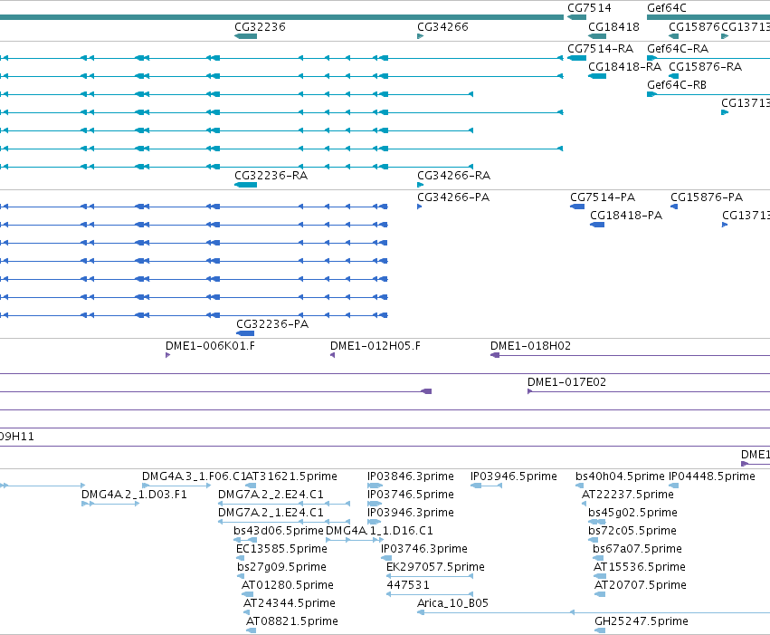This screenshot has height=635, width=770.
Task: Click the CG15876 gene label
Action: coord(694,26)
